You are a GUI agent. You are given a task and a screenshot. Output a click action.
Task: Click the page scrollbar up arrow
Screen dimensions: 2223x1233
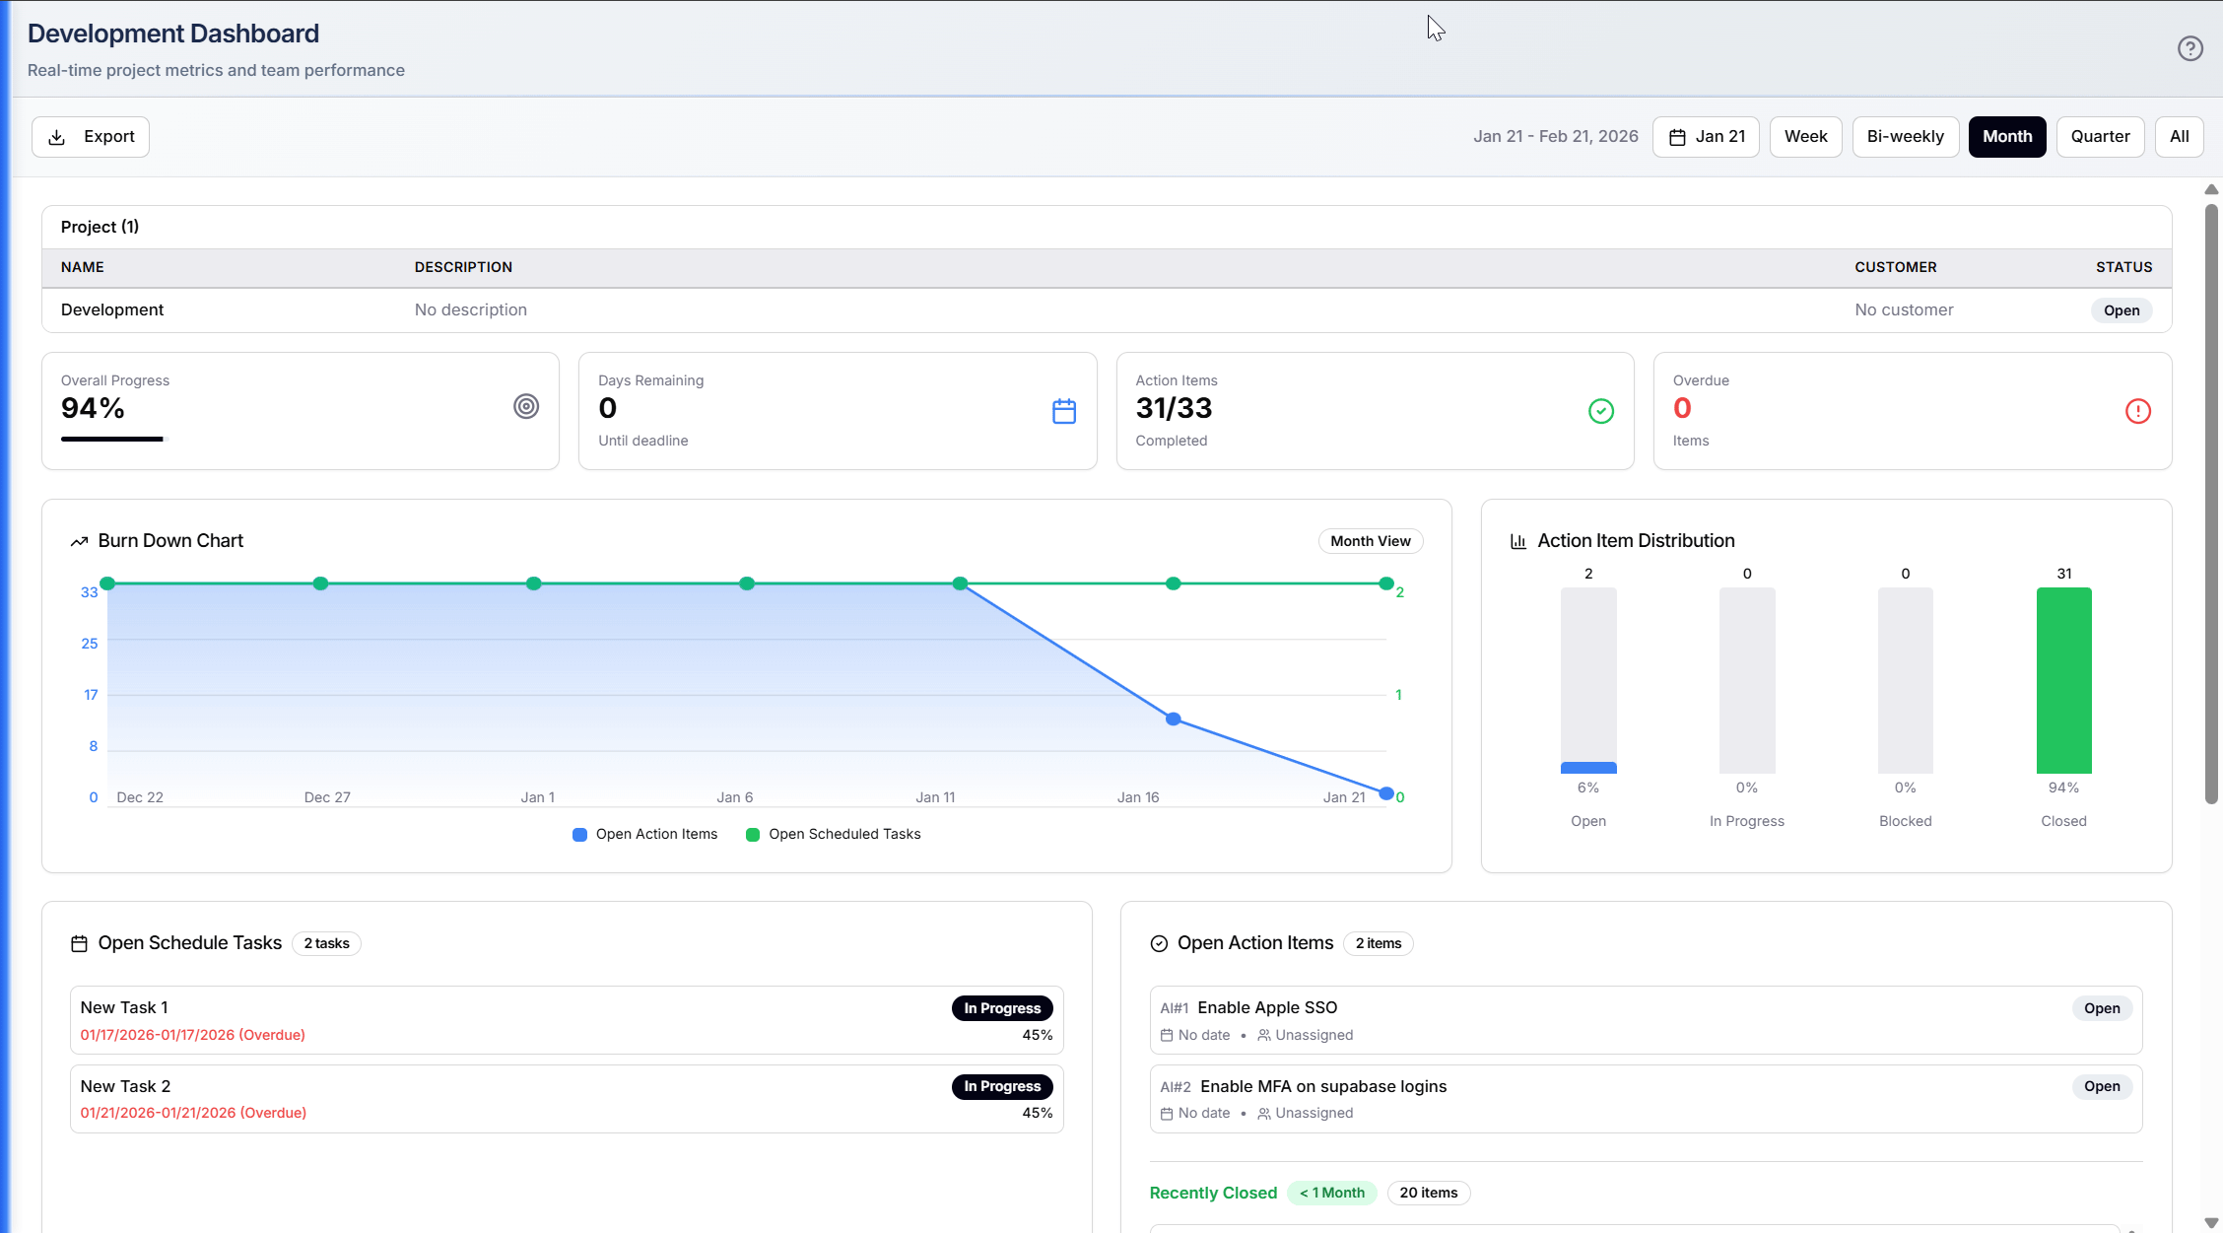2211,188
